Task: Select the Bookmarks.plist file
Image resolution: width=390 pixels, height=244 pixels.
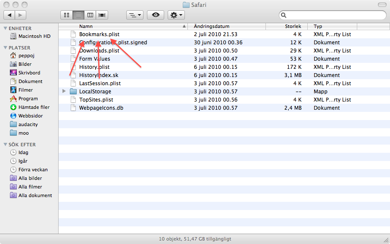Action: [99, 34]
